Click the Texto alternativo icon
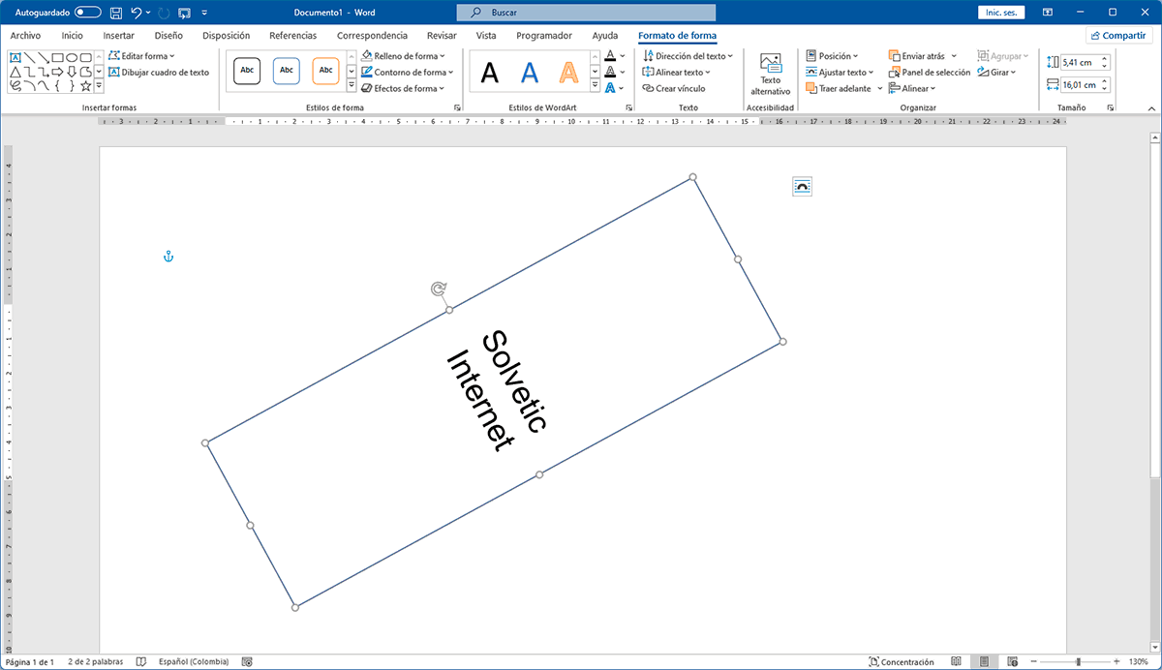 coord(771,64)
